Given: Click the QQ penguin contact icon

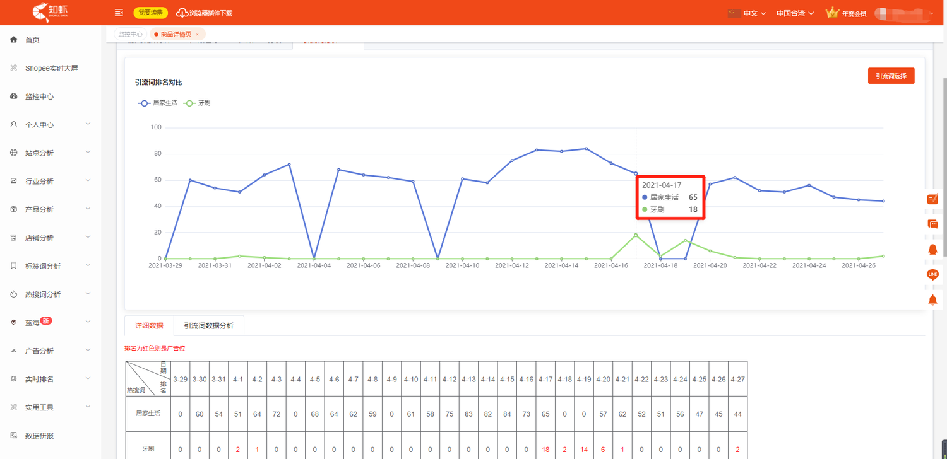Looking at the screenshot, I should pyautogui.click(x=932, y=249).
